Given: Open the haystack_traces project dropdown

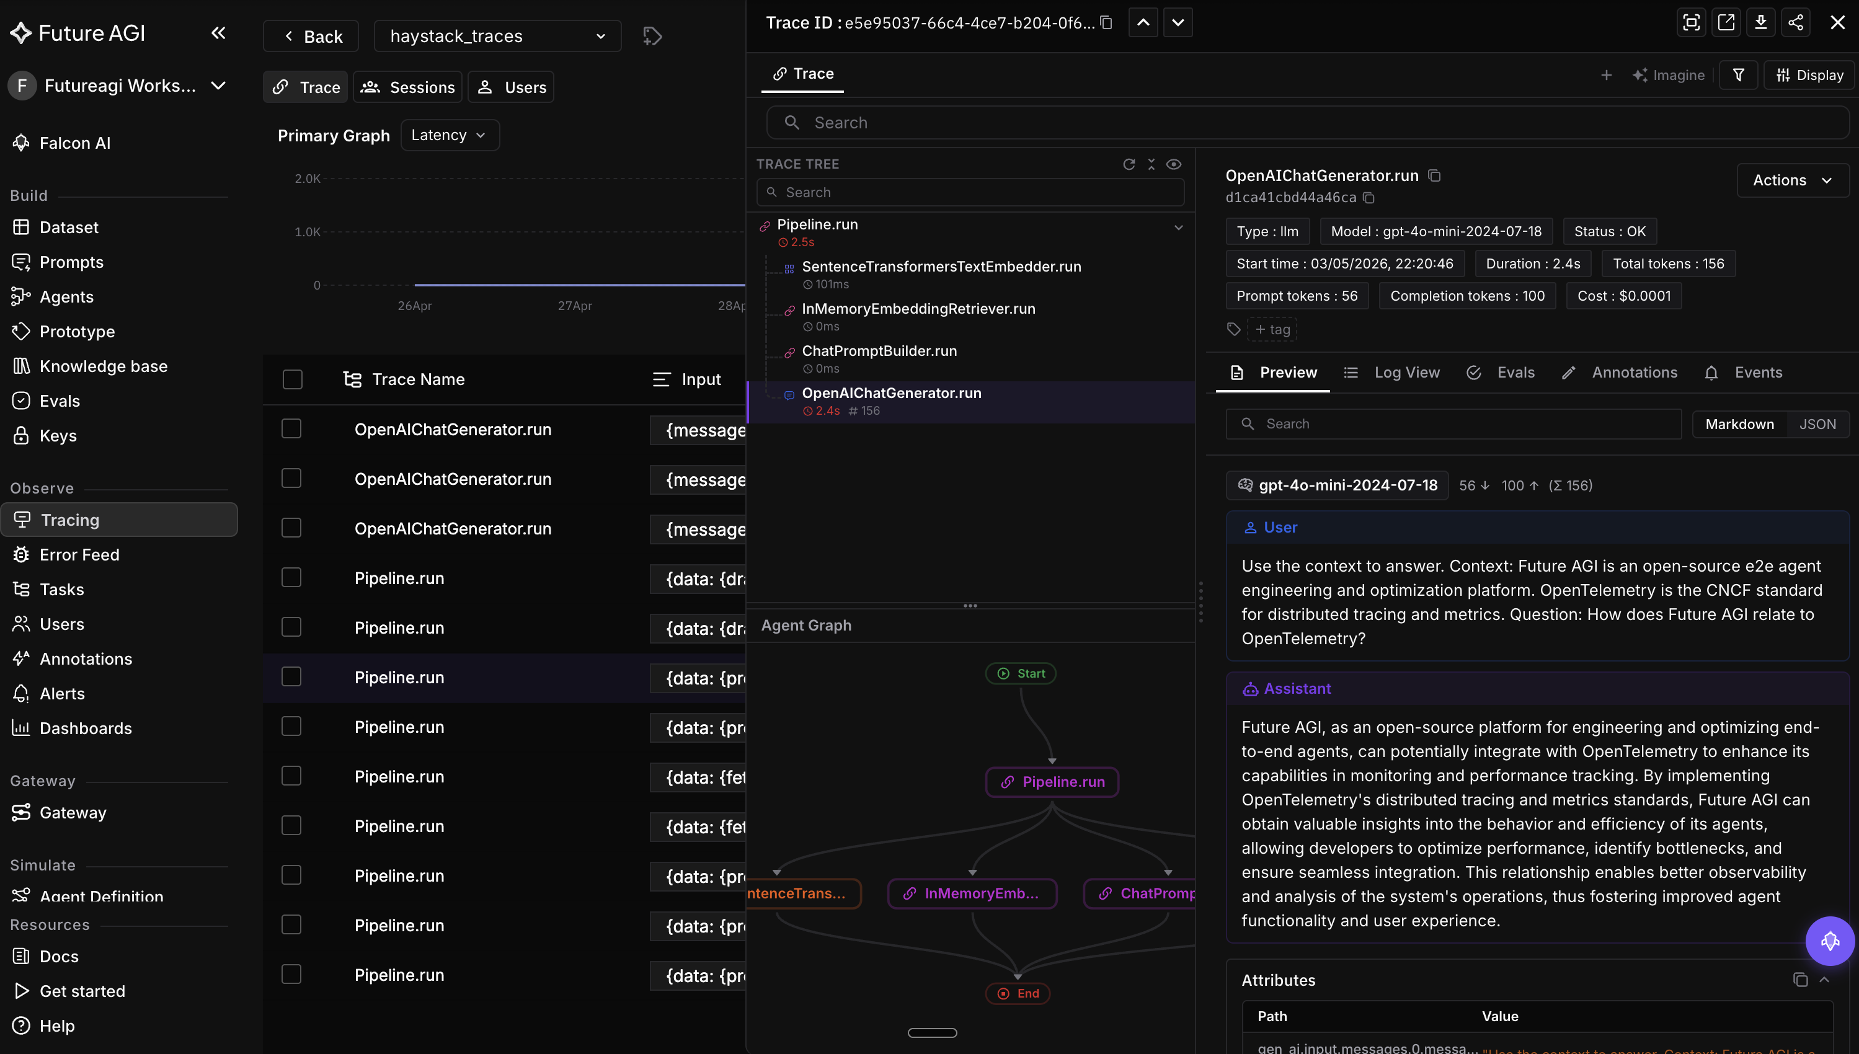Looking at the screenshot, I should coord(497,36).
